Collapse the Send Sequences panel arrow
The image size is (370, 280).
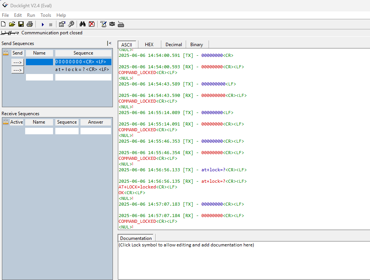tap(109, 43)
